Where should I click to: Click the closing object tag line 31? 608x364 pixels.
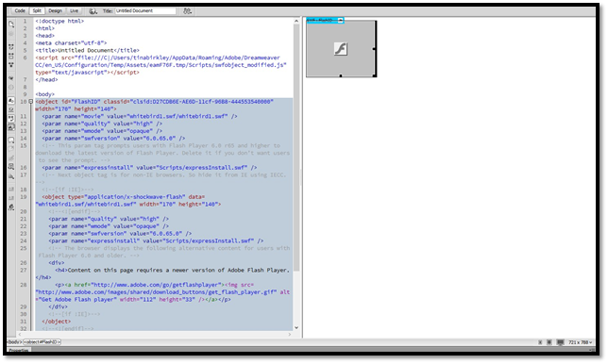[x=57, y=322]
